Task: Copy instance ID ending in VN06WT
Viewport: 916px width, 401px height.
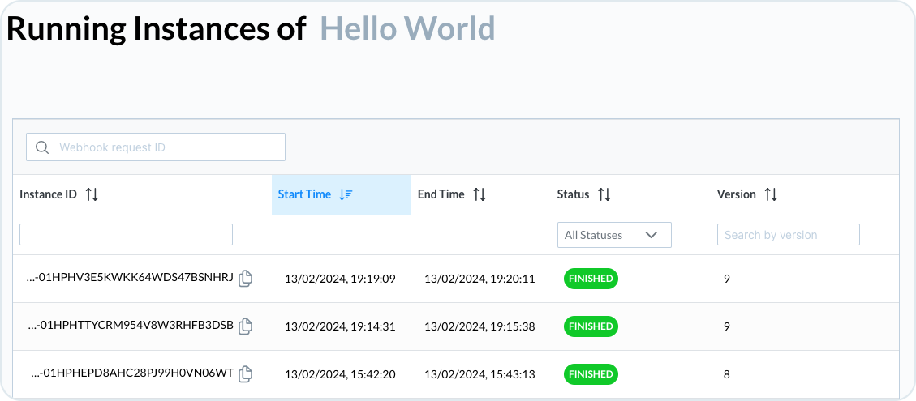Action: click(246, 373)
